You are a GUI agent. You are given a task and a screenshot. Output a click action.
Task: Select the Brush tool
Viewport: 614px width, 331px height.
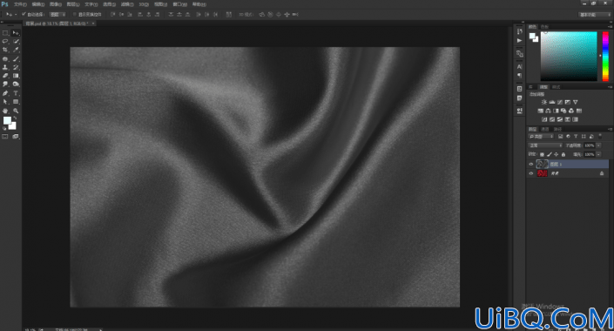(x=16, y=58)
